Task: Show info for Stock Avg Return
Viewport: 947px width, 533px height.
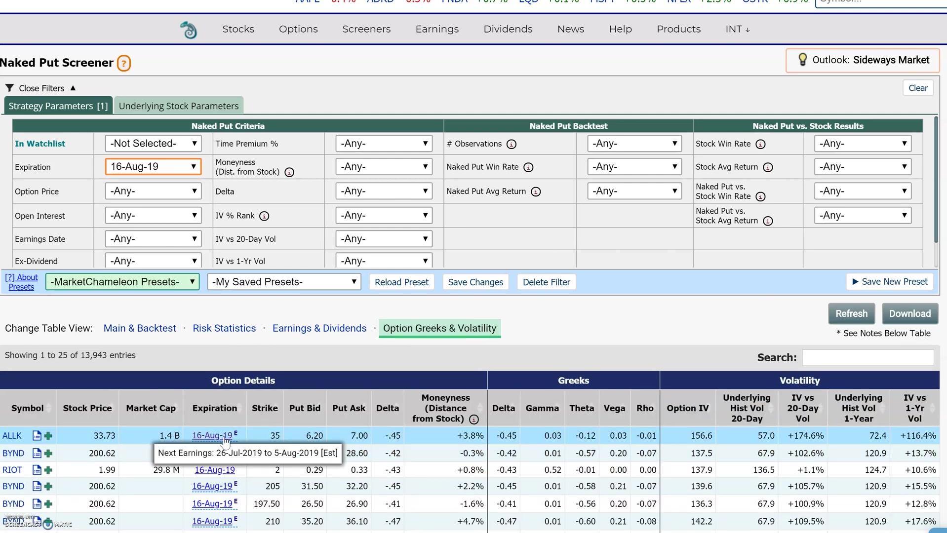Action: click(768, 167)
